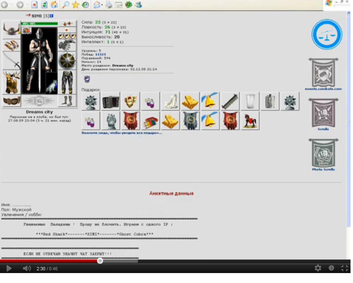This screenshot has height=283, width=353.
Task: Click the accordion gift icon
Action: [x=111, y=101]
